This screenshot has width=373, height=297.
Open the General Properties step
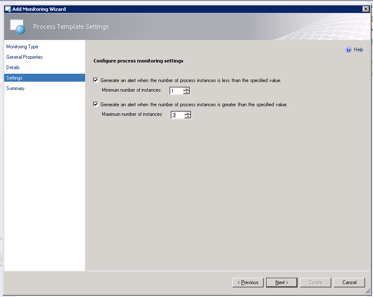tap(25, 57)
